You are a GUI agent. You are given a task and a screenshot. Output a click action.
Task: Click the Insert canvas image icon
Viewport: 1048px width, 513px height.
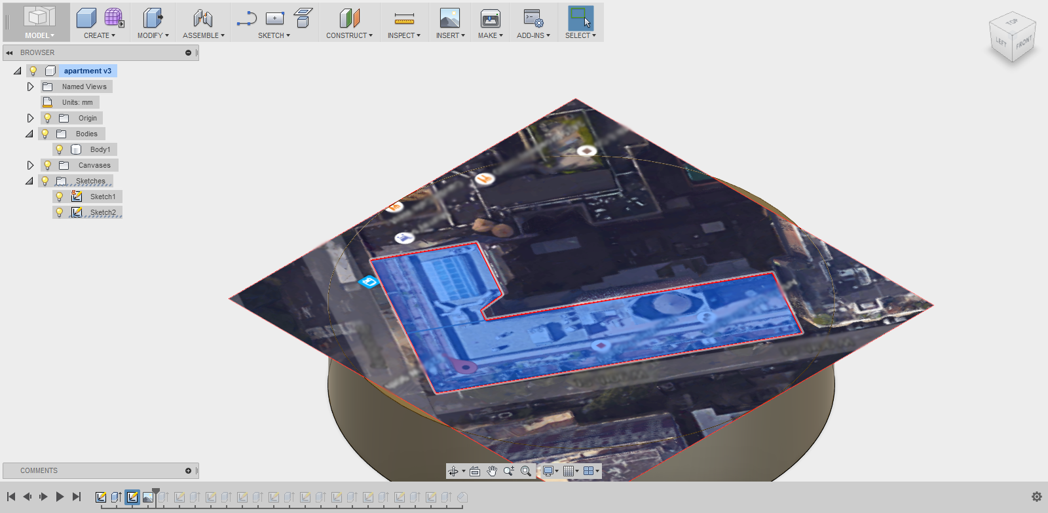(x=450, y=18)
